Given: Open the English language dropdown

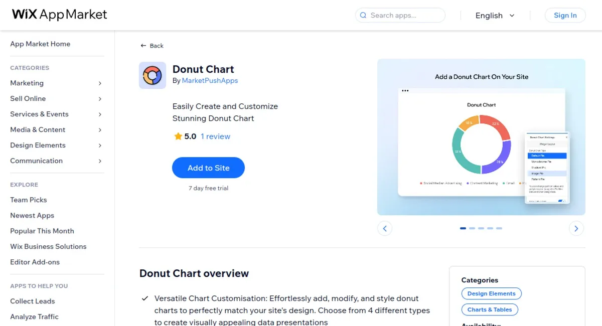Looking at the screenshot, I should point(495,16).
